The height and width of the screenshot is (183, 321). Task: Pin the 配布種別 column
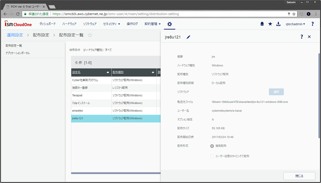(x=153, y=73)
